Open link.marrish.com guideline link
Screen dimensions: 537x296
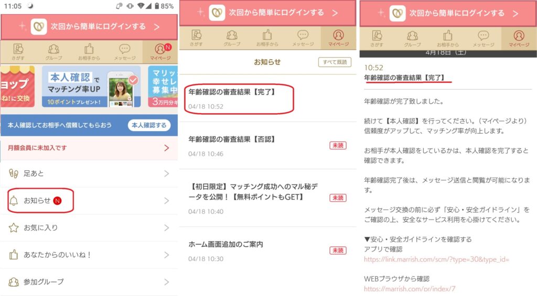[436, 259]
